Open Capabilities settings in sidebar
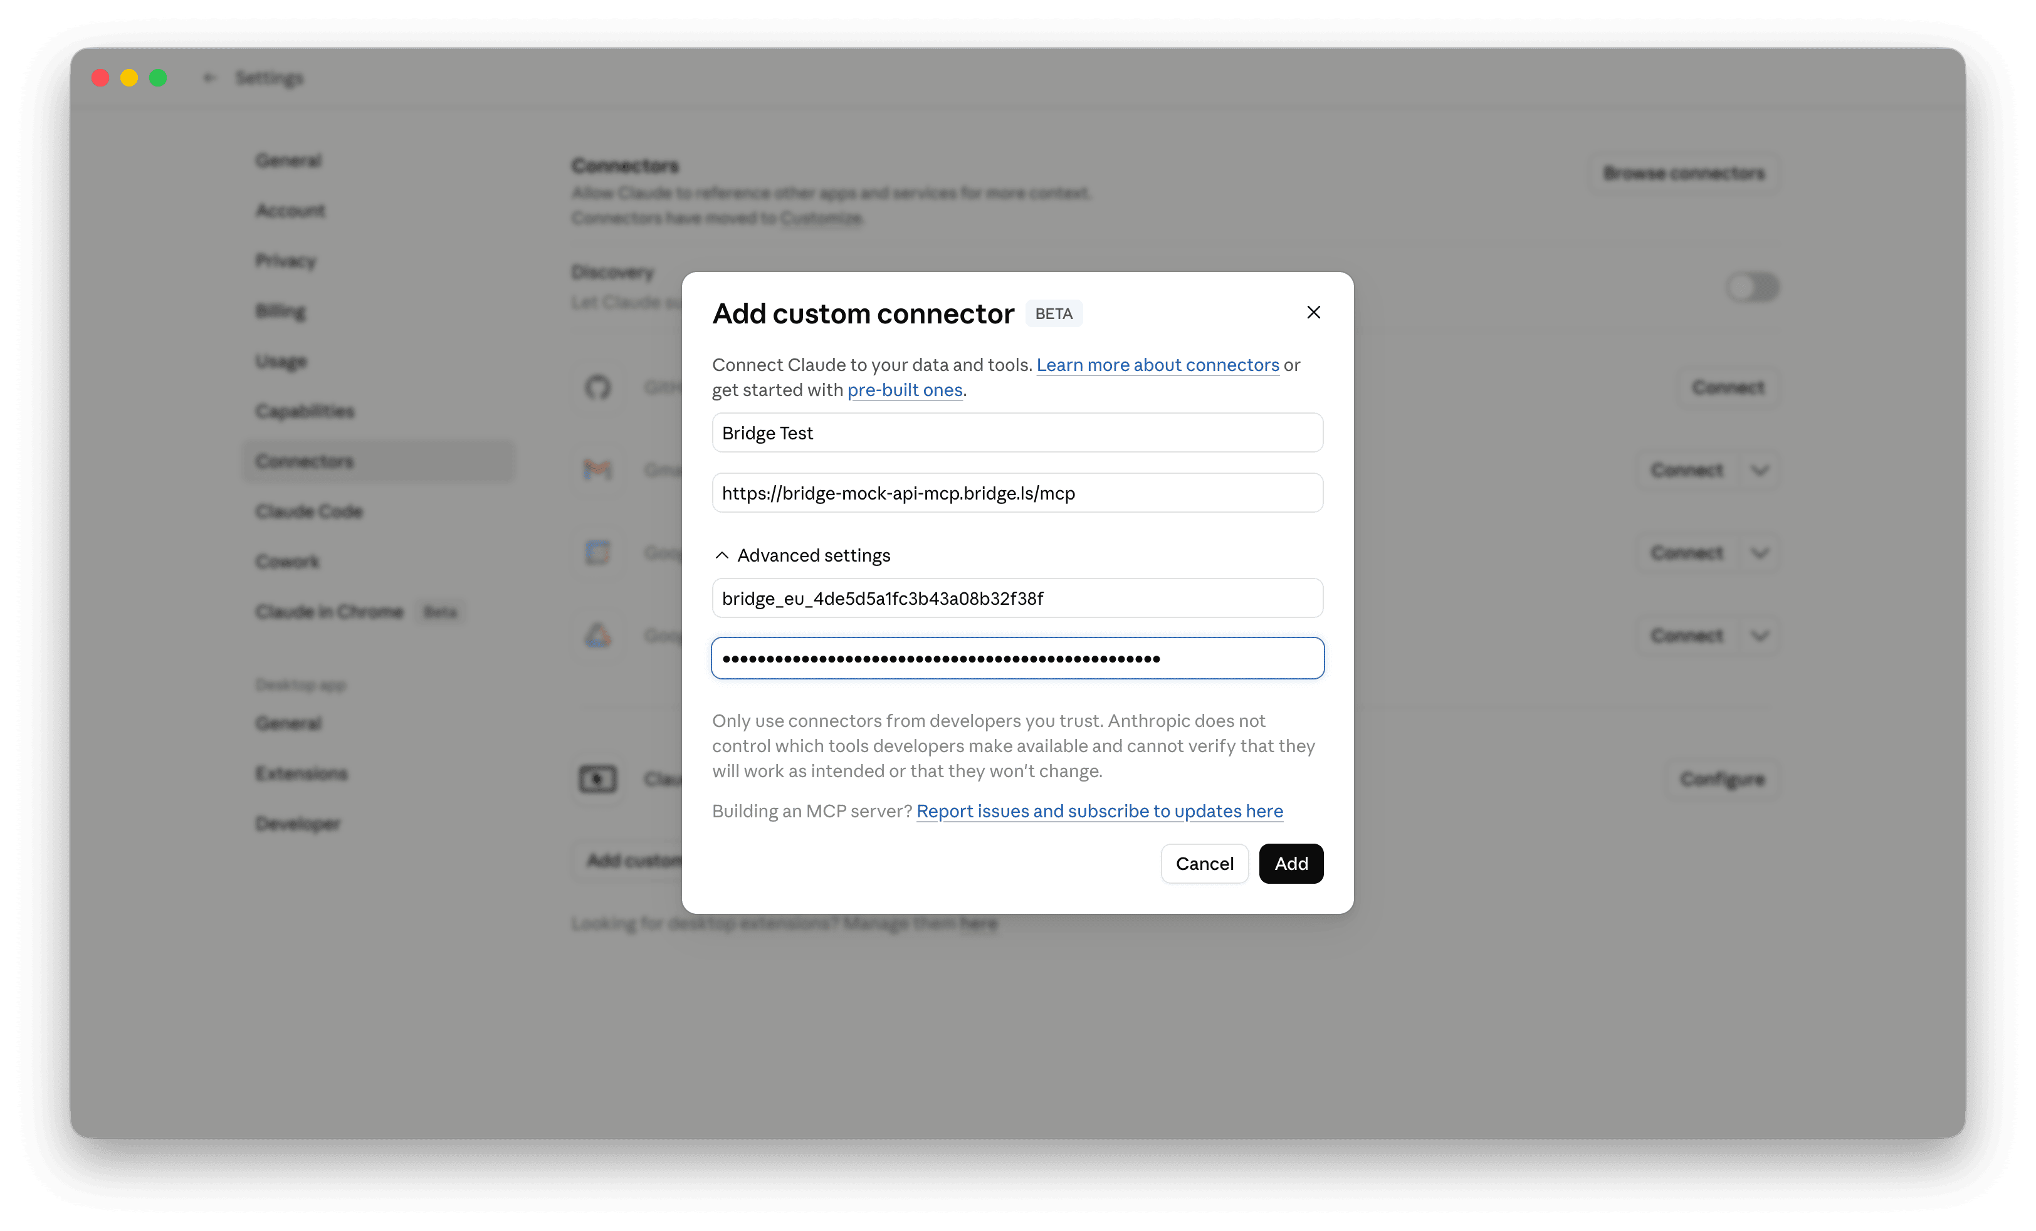Screen dimensions: 2036x1231 [304, 411]
